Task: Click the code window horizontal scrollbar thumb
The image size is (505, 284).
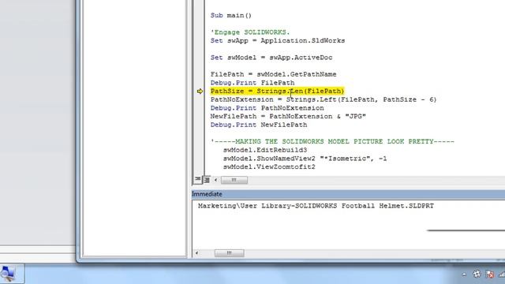Action: 234,180
